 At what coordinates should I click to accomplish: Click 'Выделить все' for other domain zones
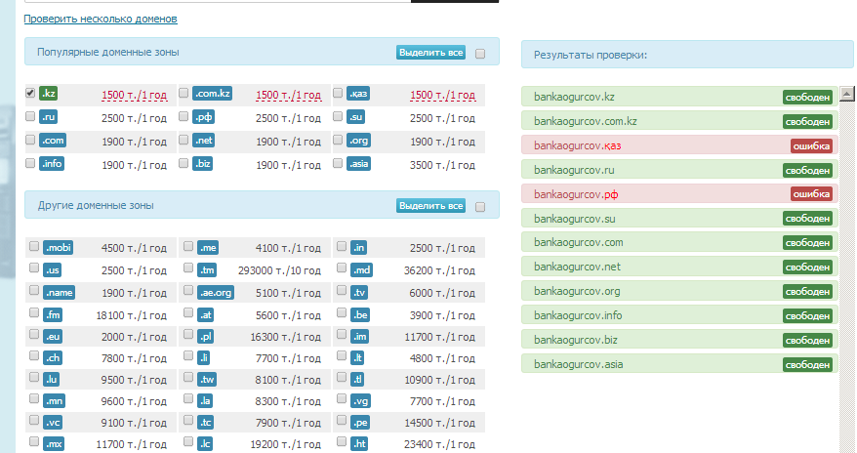(x=430, y=205)
